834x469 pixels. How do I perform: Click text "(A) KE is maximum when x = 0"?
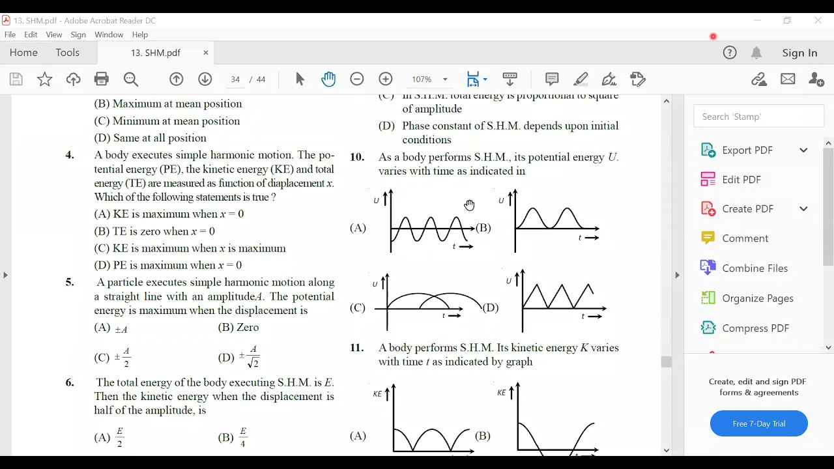(x=169, y=214)
